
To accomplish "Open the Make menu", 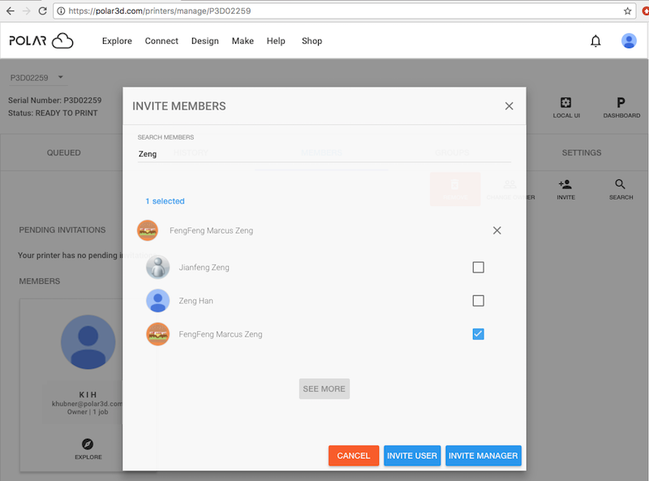I will coord(243,41).
